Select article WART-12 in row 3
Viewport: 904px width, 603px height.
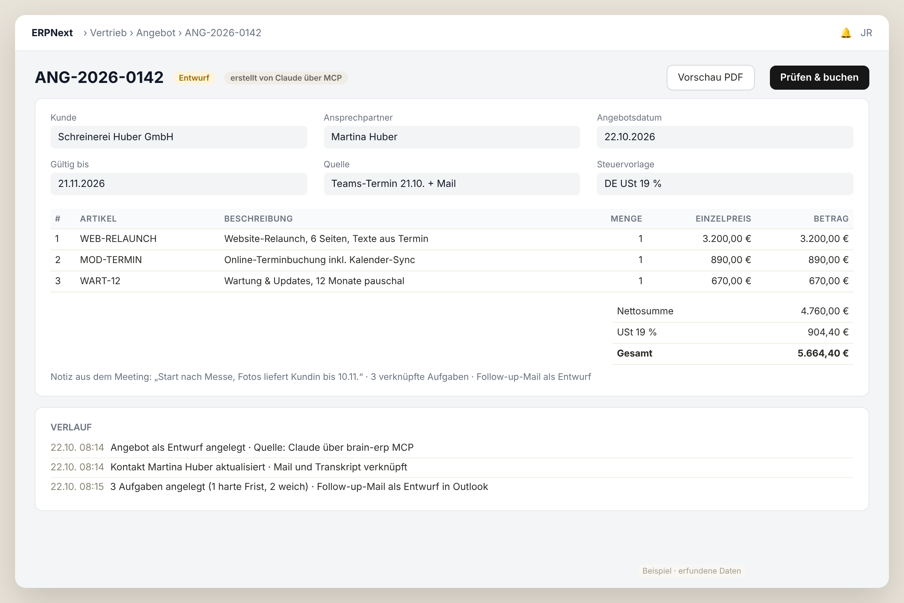(x=100, y=281)
